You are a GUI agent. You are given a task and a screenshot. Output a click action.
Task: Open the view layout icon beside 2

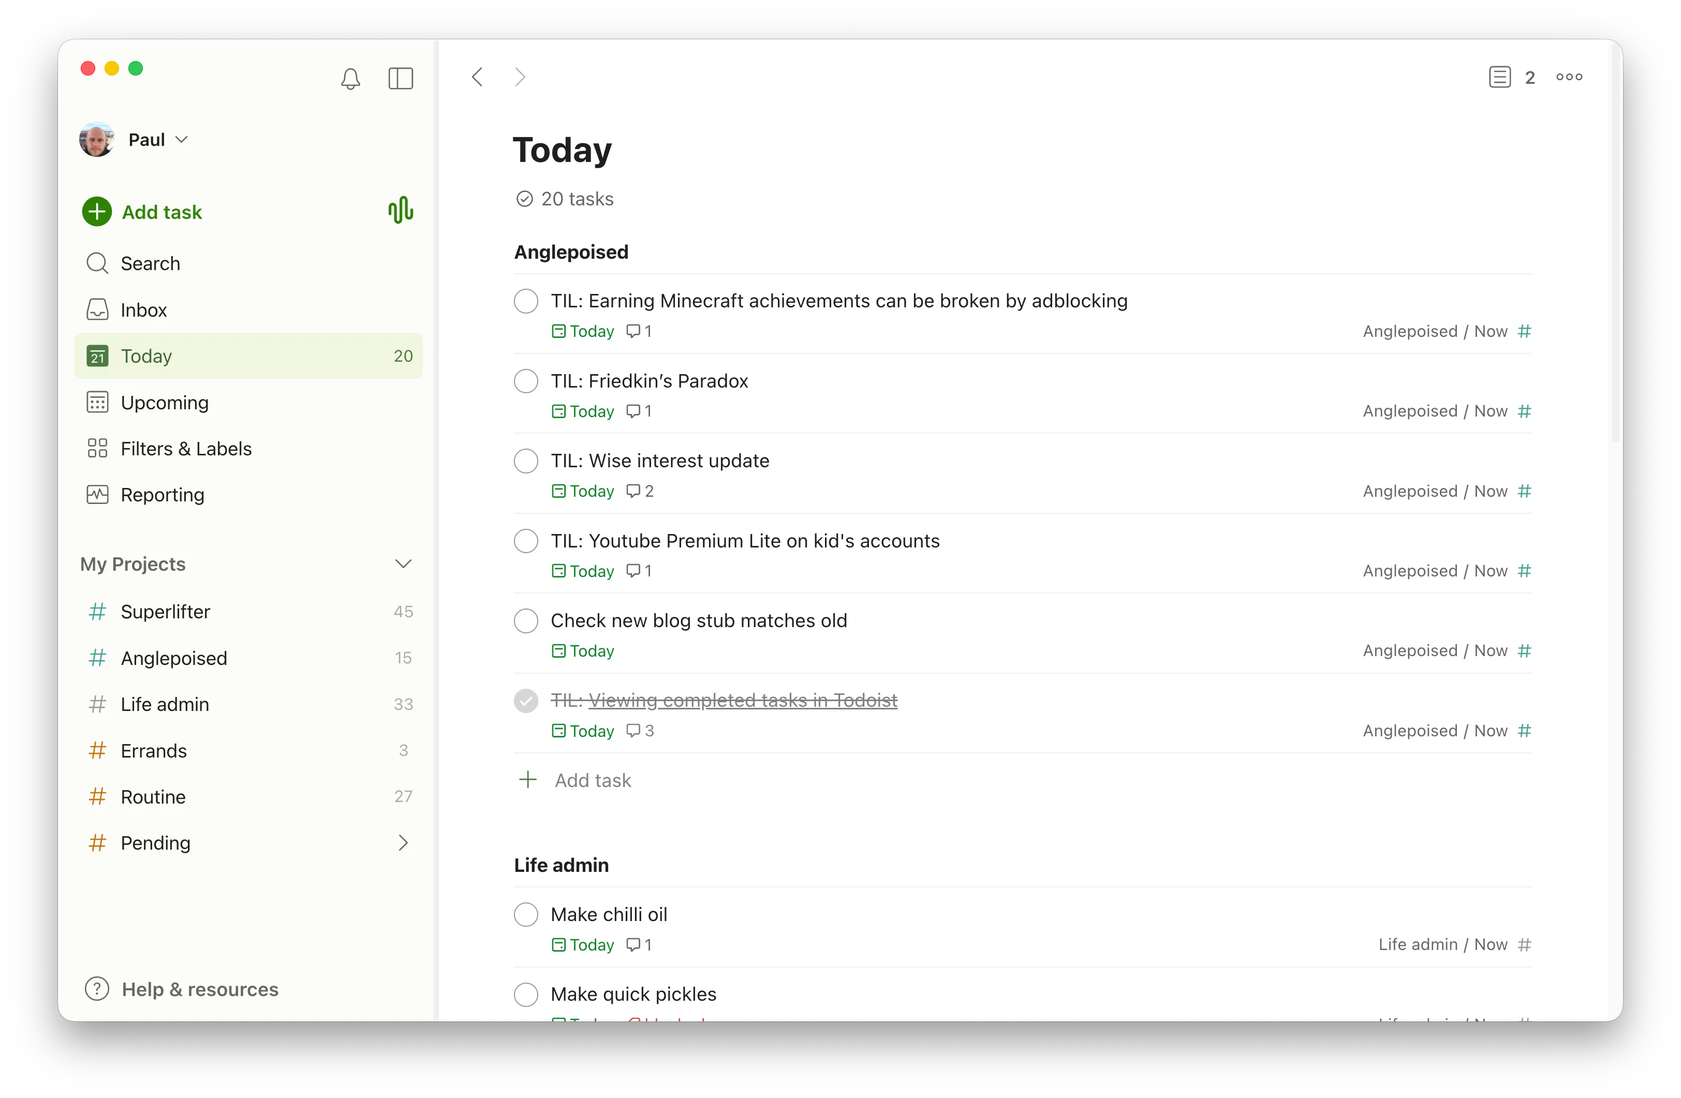[1499, 77]
